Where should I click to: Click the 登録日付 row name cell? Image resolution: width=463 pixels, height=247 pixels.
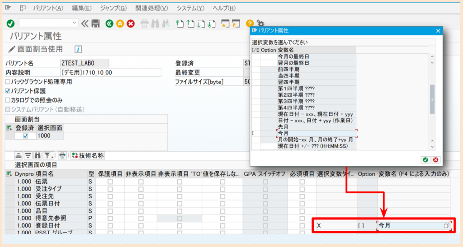pos(61,226)
